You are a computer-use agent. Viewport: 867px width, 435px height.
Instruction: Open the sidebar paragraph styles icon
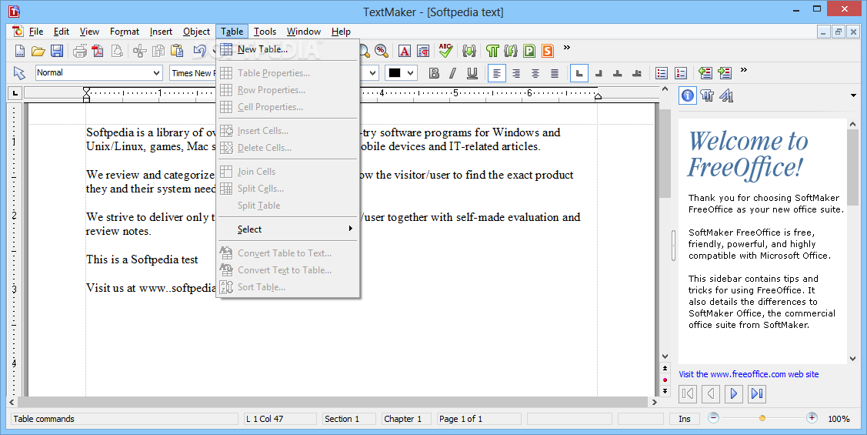pos(707,95)
